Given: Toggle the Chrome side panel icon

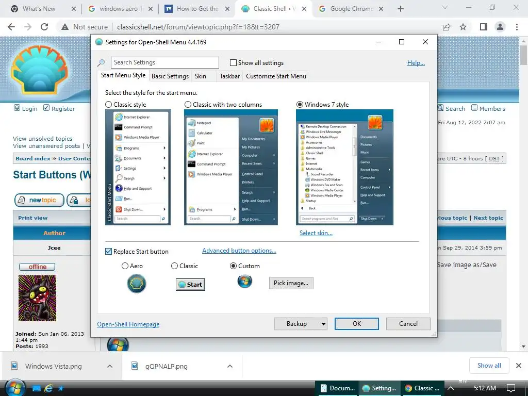Looking at the screenshot, I should tap(483, 27).
